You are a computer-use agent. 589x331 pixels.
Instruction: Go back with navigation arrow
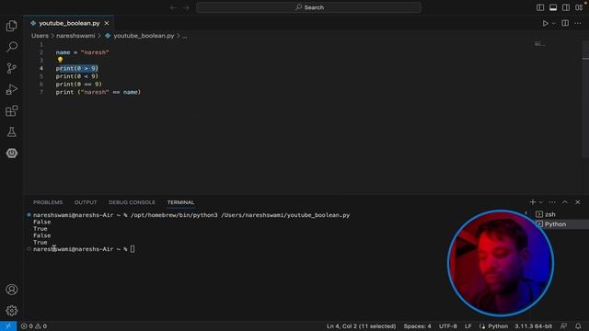173,7
